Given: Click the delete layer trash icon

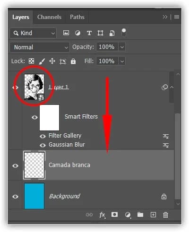Looking at the screenshot, I should (x=165, y=215).
